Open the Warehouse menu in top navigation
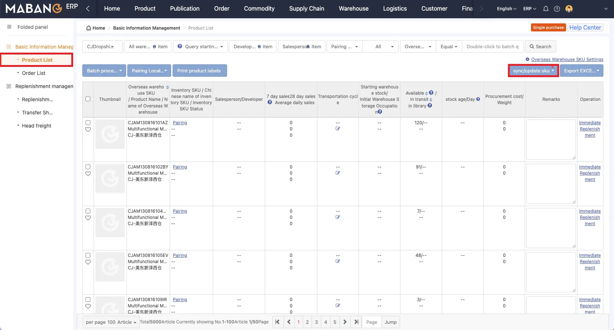Screen dimensions: 614x330 click(353, 9)
